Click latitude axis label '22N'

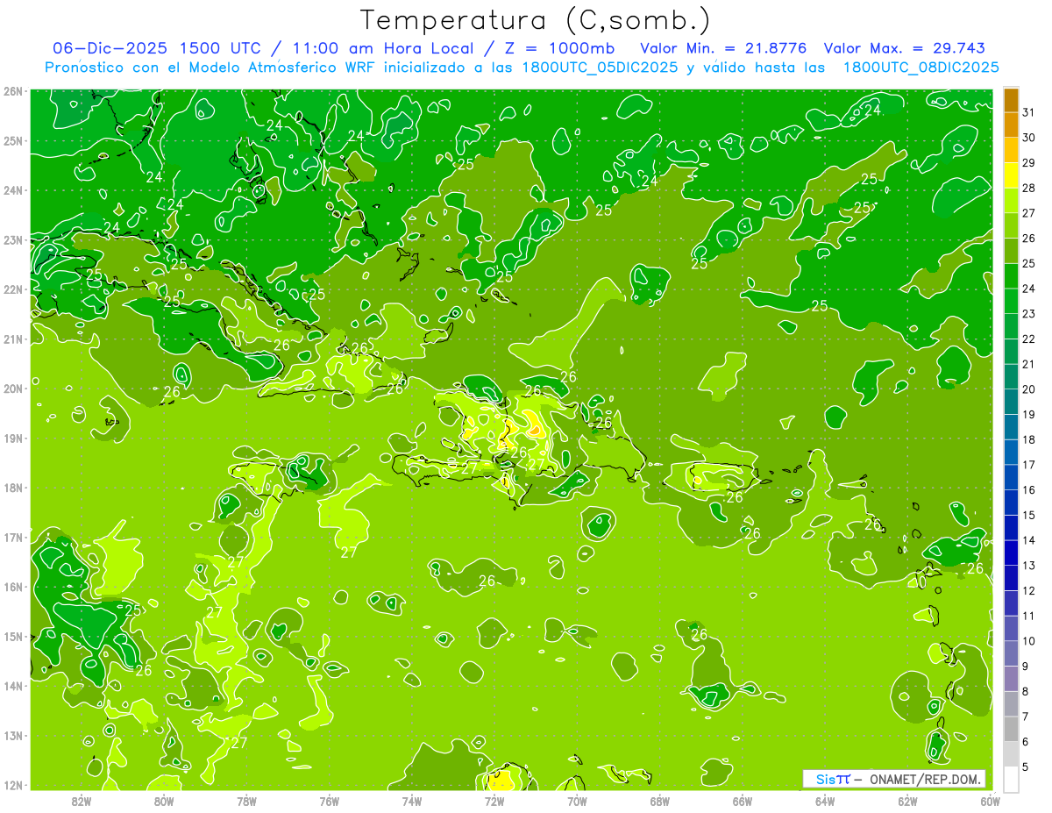click(12, 289)
